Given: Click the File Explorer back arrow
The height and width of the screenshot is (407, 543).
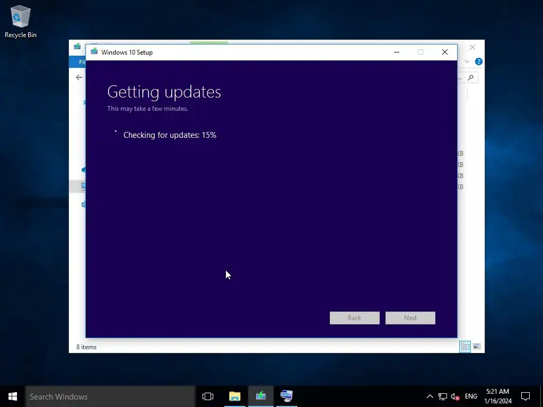Looking at the screenshot, I should point(79,77).
